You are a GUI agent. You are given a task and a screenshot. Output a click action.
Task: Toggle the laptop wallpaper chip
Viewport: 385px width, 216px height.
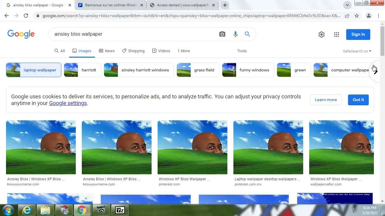(x=34, y=70)
